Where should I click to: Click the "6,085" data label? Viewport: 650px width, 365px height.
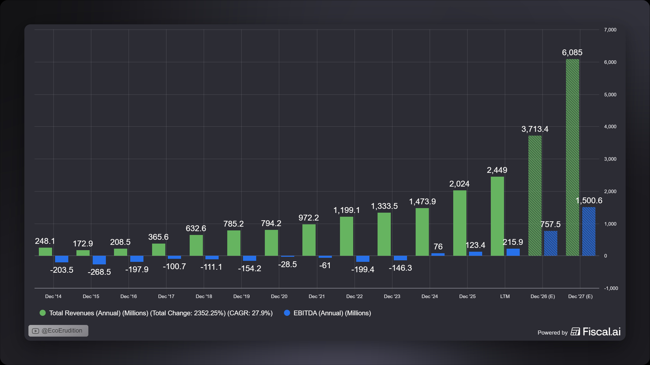pyautogui.click(x=572, y=52)
